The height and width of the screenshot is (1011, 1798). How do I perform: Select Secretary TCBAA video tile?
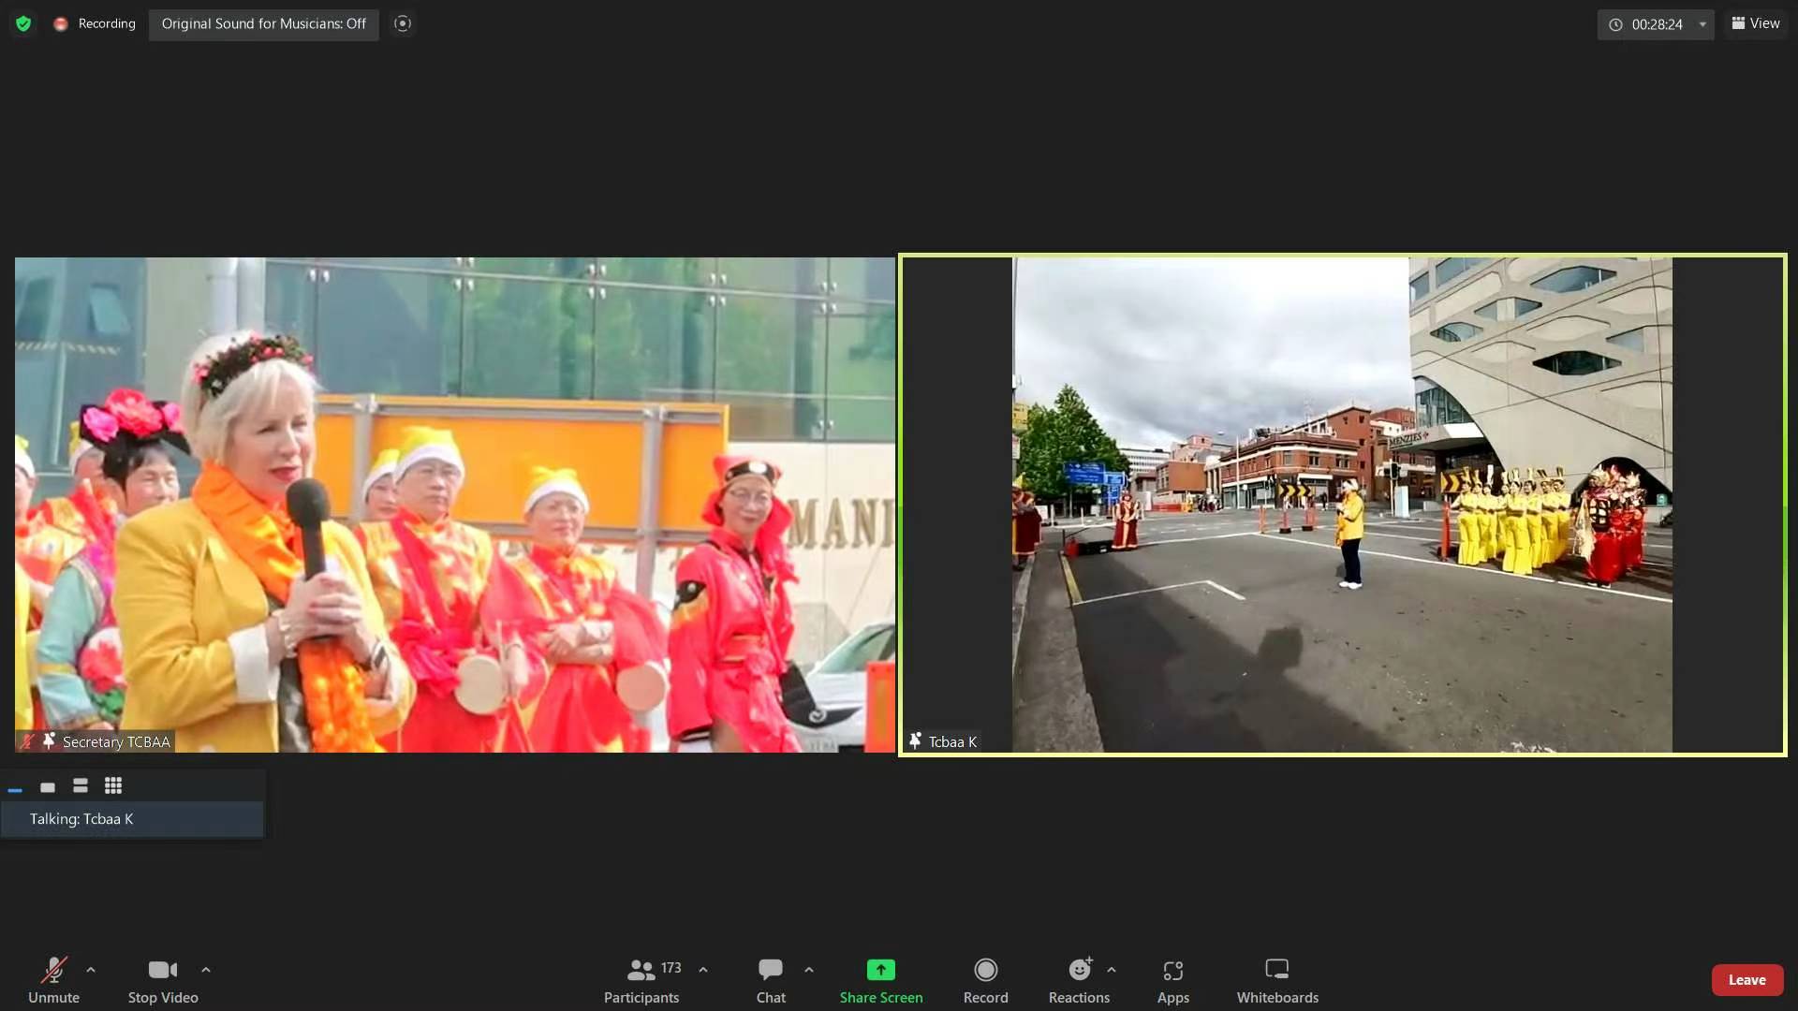[455, 505]
